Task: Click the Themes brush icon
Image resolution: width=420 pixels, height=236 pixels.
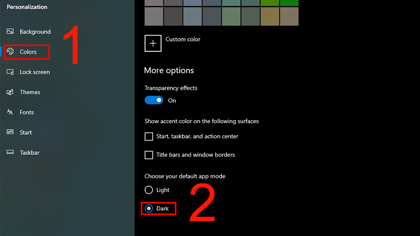Action: click(10, 92)
